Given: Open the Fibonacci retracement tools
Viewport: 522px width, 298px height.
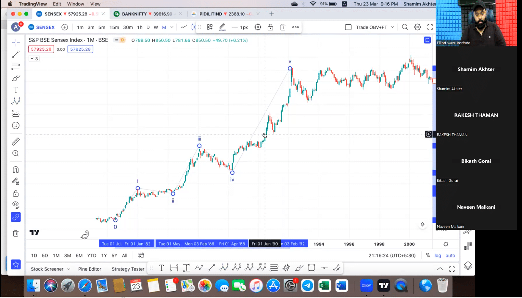Looking at the screenshot, I should (16, 66).
